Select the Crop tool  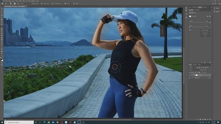(2, 18)
